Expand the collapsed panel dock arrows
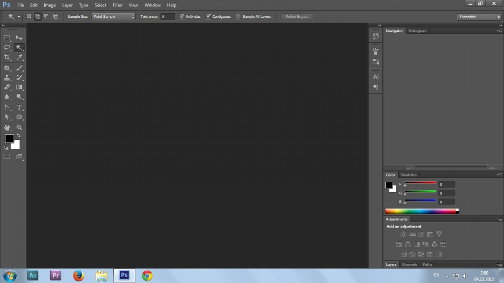The width and height of the screenshot is (504, 283). (x=379, y=25)
